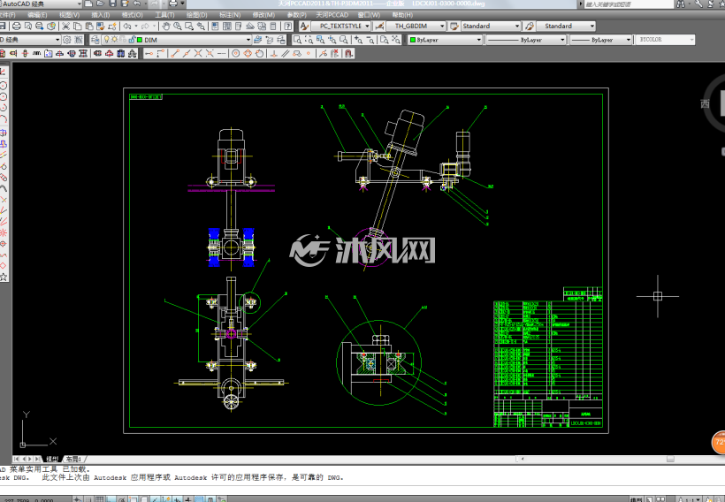725x502 pixels.
Task: Click the Dimension Style icon before TH_GBDIM
Action: [379, 27]
